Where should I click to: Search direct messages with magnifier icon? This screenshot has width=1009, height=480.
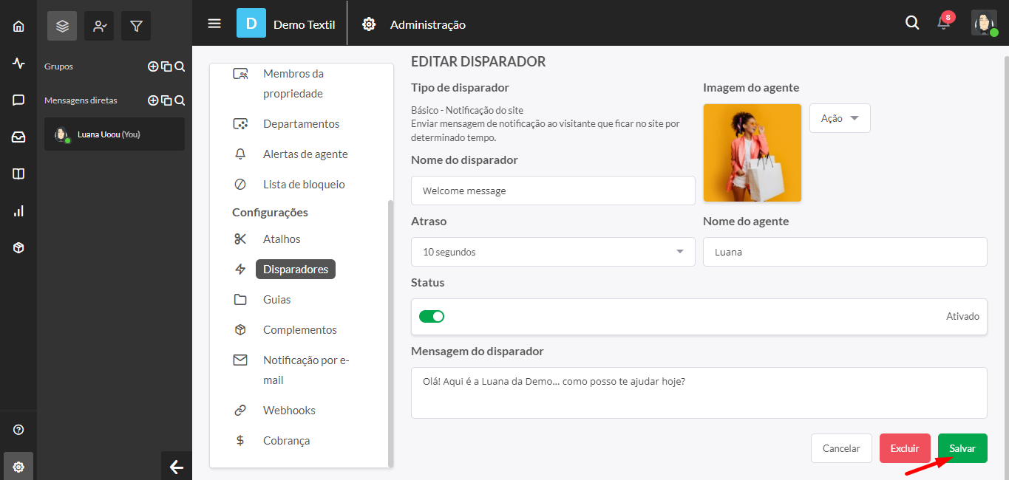point(180,100)
